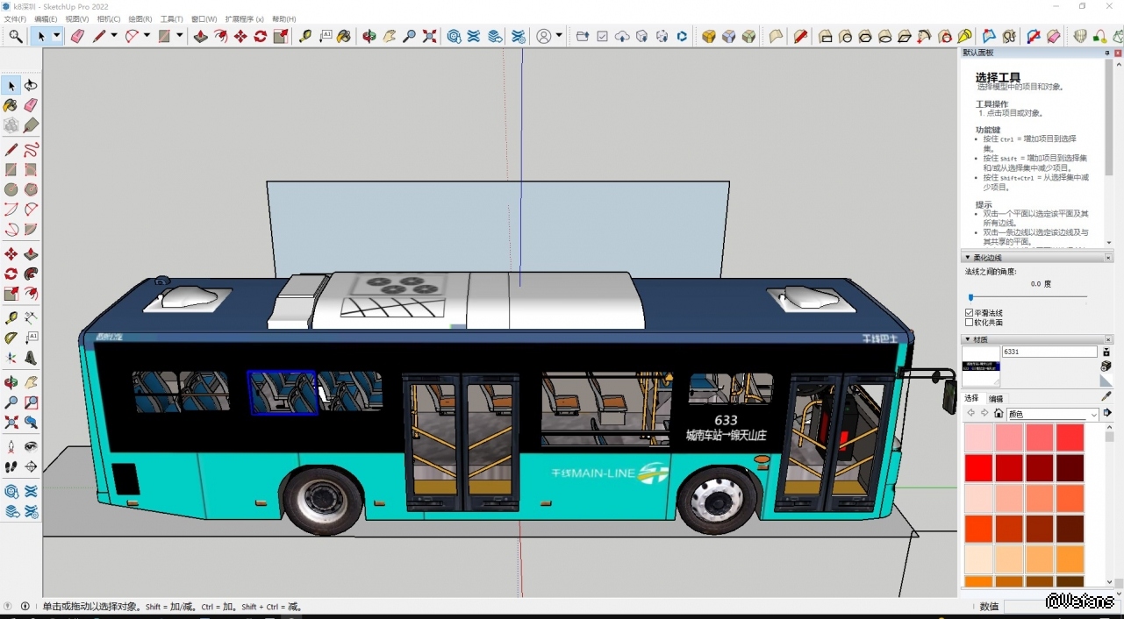The height and width of the screenshot is (619, 1124).
Task: Enable the 软化共面 checkbox
Action: click(x=970, y=323)
